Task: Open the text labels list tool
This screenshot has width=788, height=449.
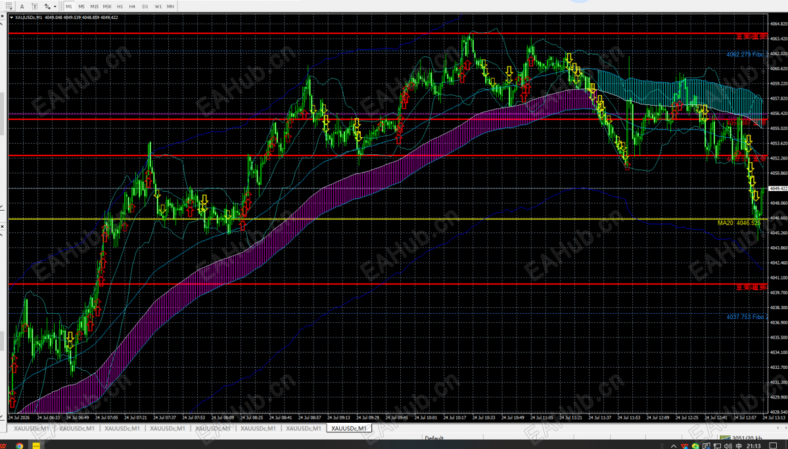Action: (x=9, y=7)
